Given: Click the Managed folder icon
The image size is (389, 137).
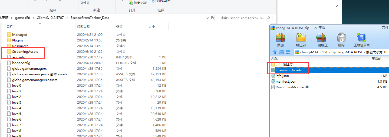Looking at the screenshot, I should coord(9,34).
